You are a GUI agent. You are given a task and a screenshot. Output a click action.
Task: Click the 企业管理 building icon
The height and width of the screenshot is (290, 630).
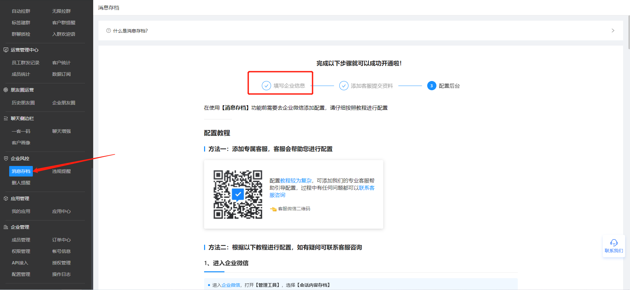[6, 227]
